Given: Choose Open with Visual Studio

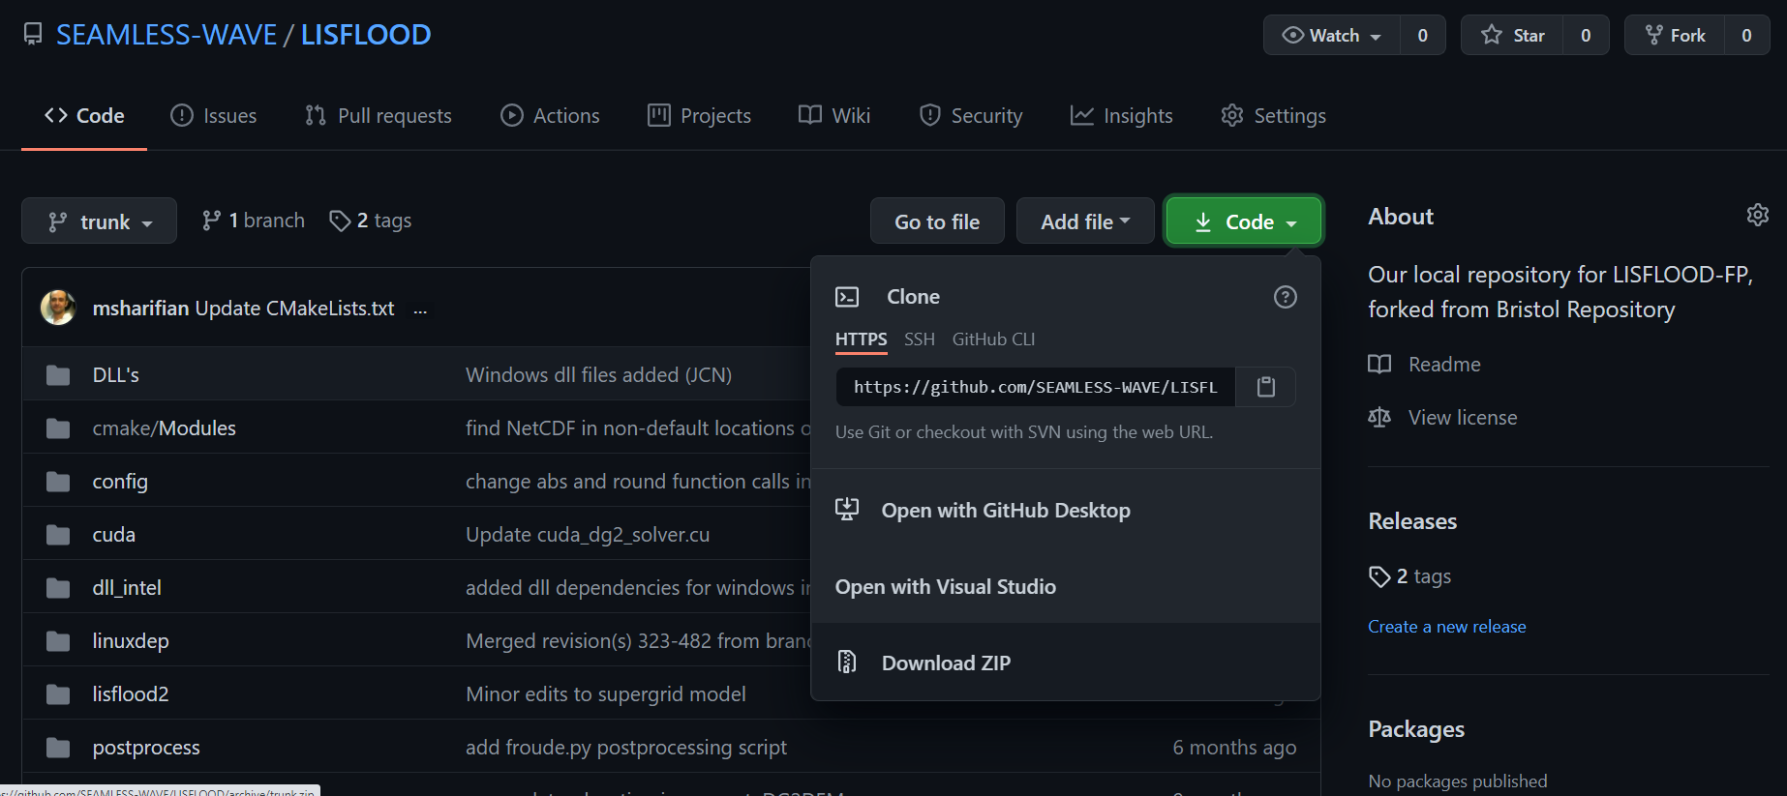Looking at the screenshot, I should click(1066, 586).
